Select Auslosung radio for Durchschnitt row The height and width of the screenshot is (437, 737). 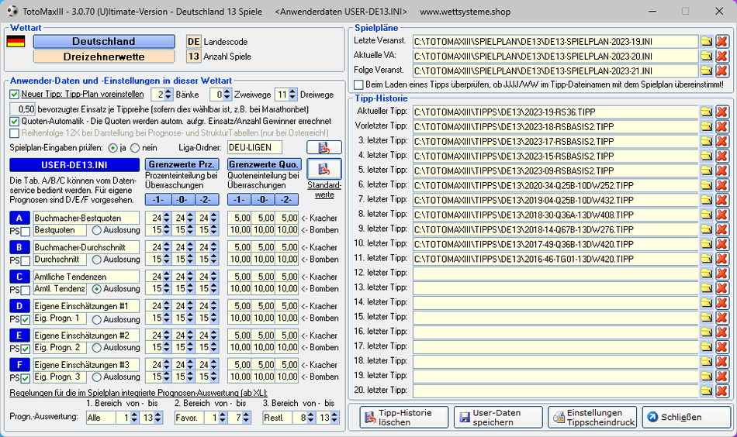click(96, 259)
